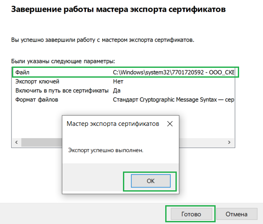Click the Вы успешно завершили работу text
The width and height of the screenshot is (263, 224).
point(102,40)
